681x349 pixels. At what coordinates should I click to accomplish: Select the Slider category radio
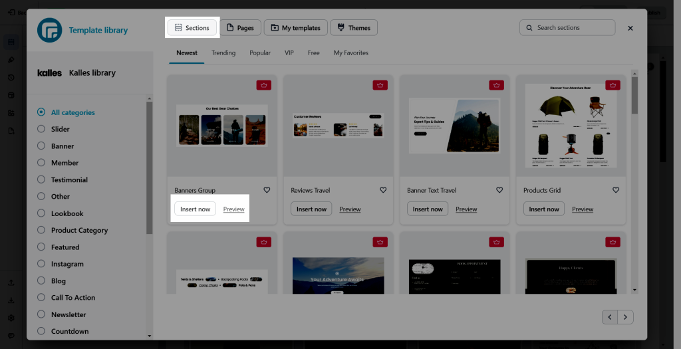pyautogui.click(x=41, y=129)
